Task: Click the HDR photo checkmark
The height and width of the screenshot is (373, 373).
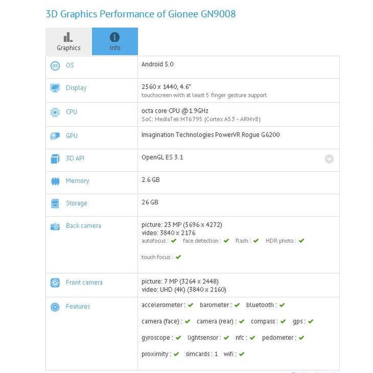Action: 301,241
